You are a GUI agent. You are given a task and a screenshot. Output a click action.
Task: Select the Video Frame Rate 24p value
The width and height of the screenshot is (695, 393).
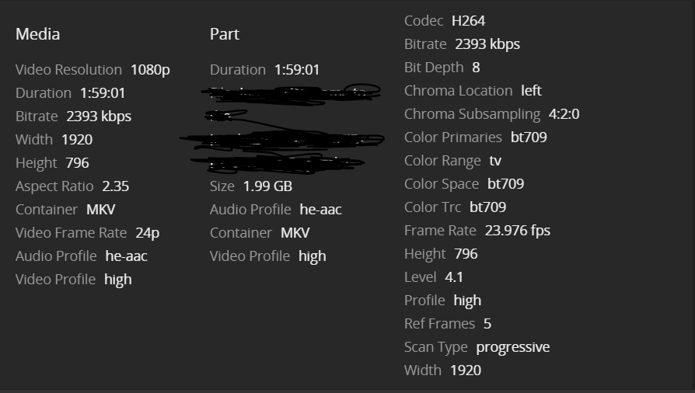[x=146, y=233]
